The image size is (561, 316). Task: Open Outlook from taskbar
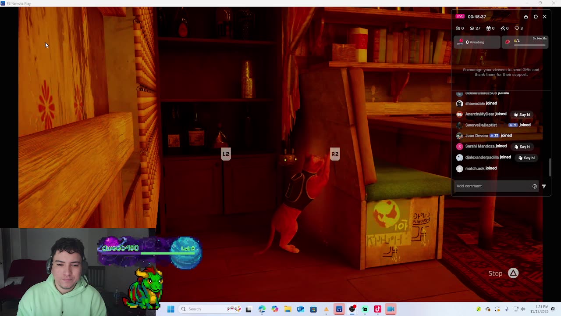coord(301,309)
